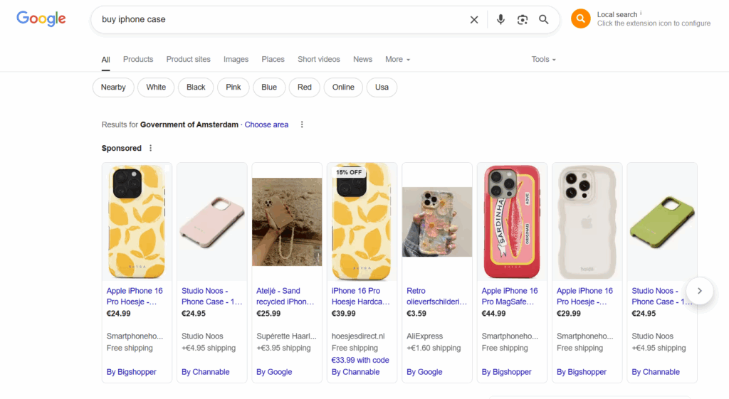Show next sponsored products with arrow button

700,291
